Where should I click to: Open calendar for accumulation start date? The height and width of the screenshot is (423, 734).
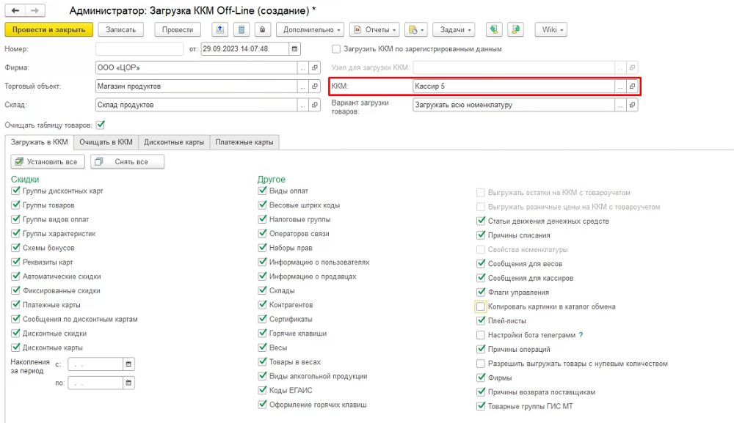point(128,364)
